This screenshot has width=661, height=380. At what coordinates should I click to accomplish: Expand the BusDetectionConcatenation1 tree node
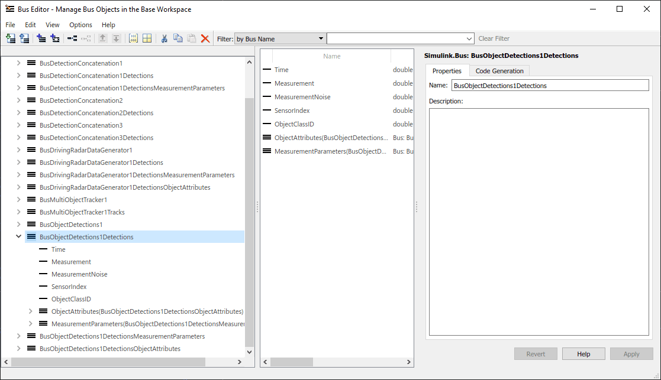coord(18,63)
